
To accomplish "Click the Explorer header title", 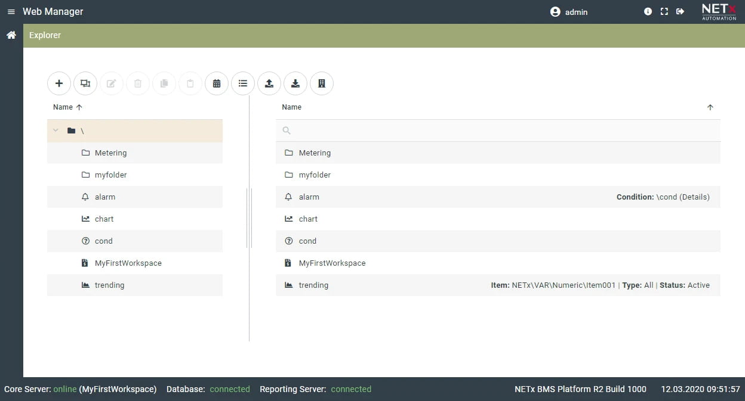I will [45, 35].
